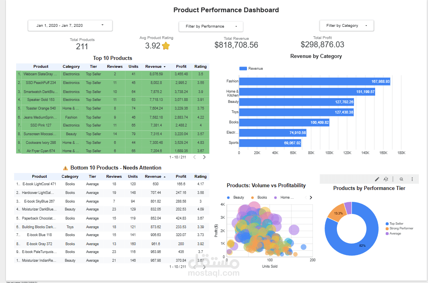The width and height of the screenshot is (428, 283).
Task: Select the pencil edit icon above the donut chart
Action: click(377, 179)
